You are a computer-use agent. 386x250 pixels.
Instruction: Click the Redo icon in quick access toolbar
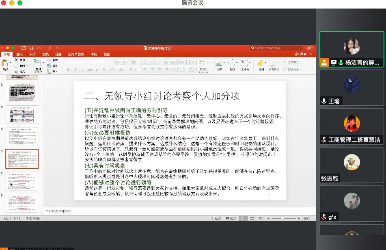coord(49,48)
